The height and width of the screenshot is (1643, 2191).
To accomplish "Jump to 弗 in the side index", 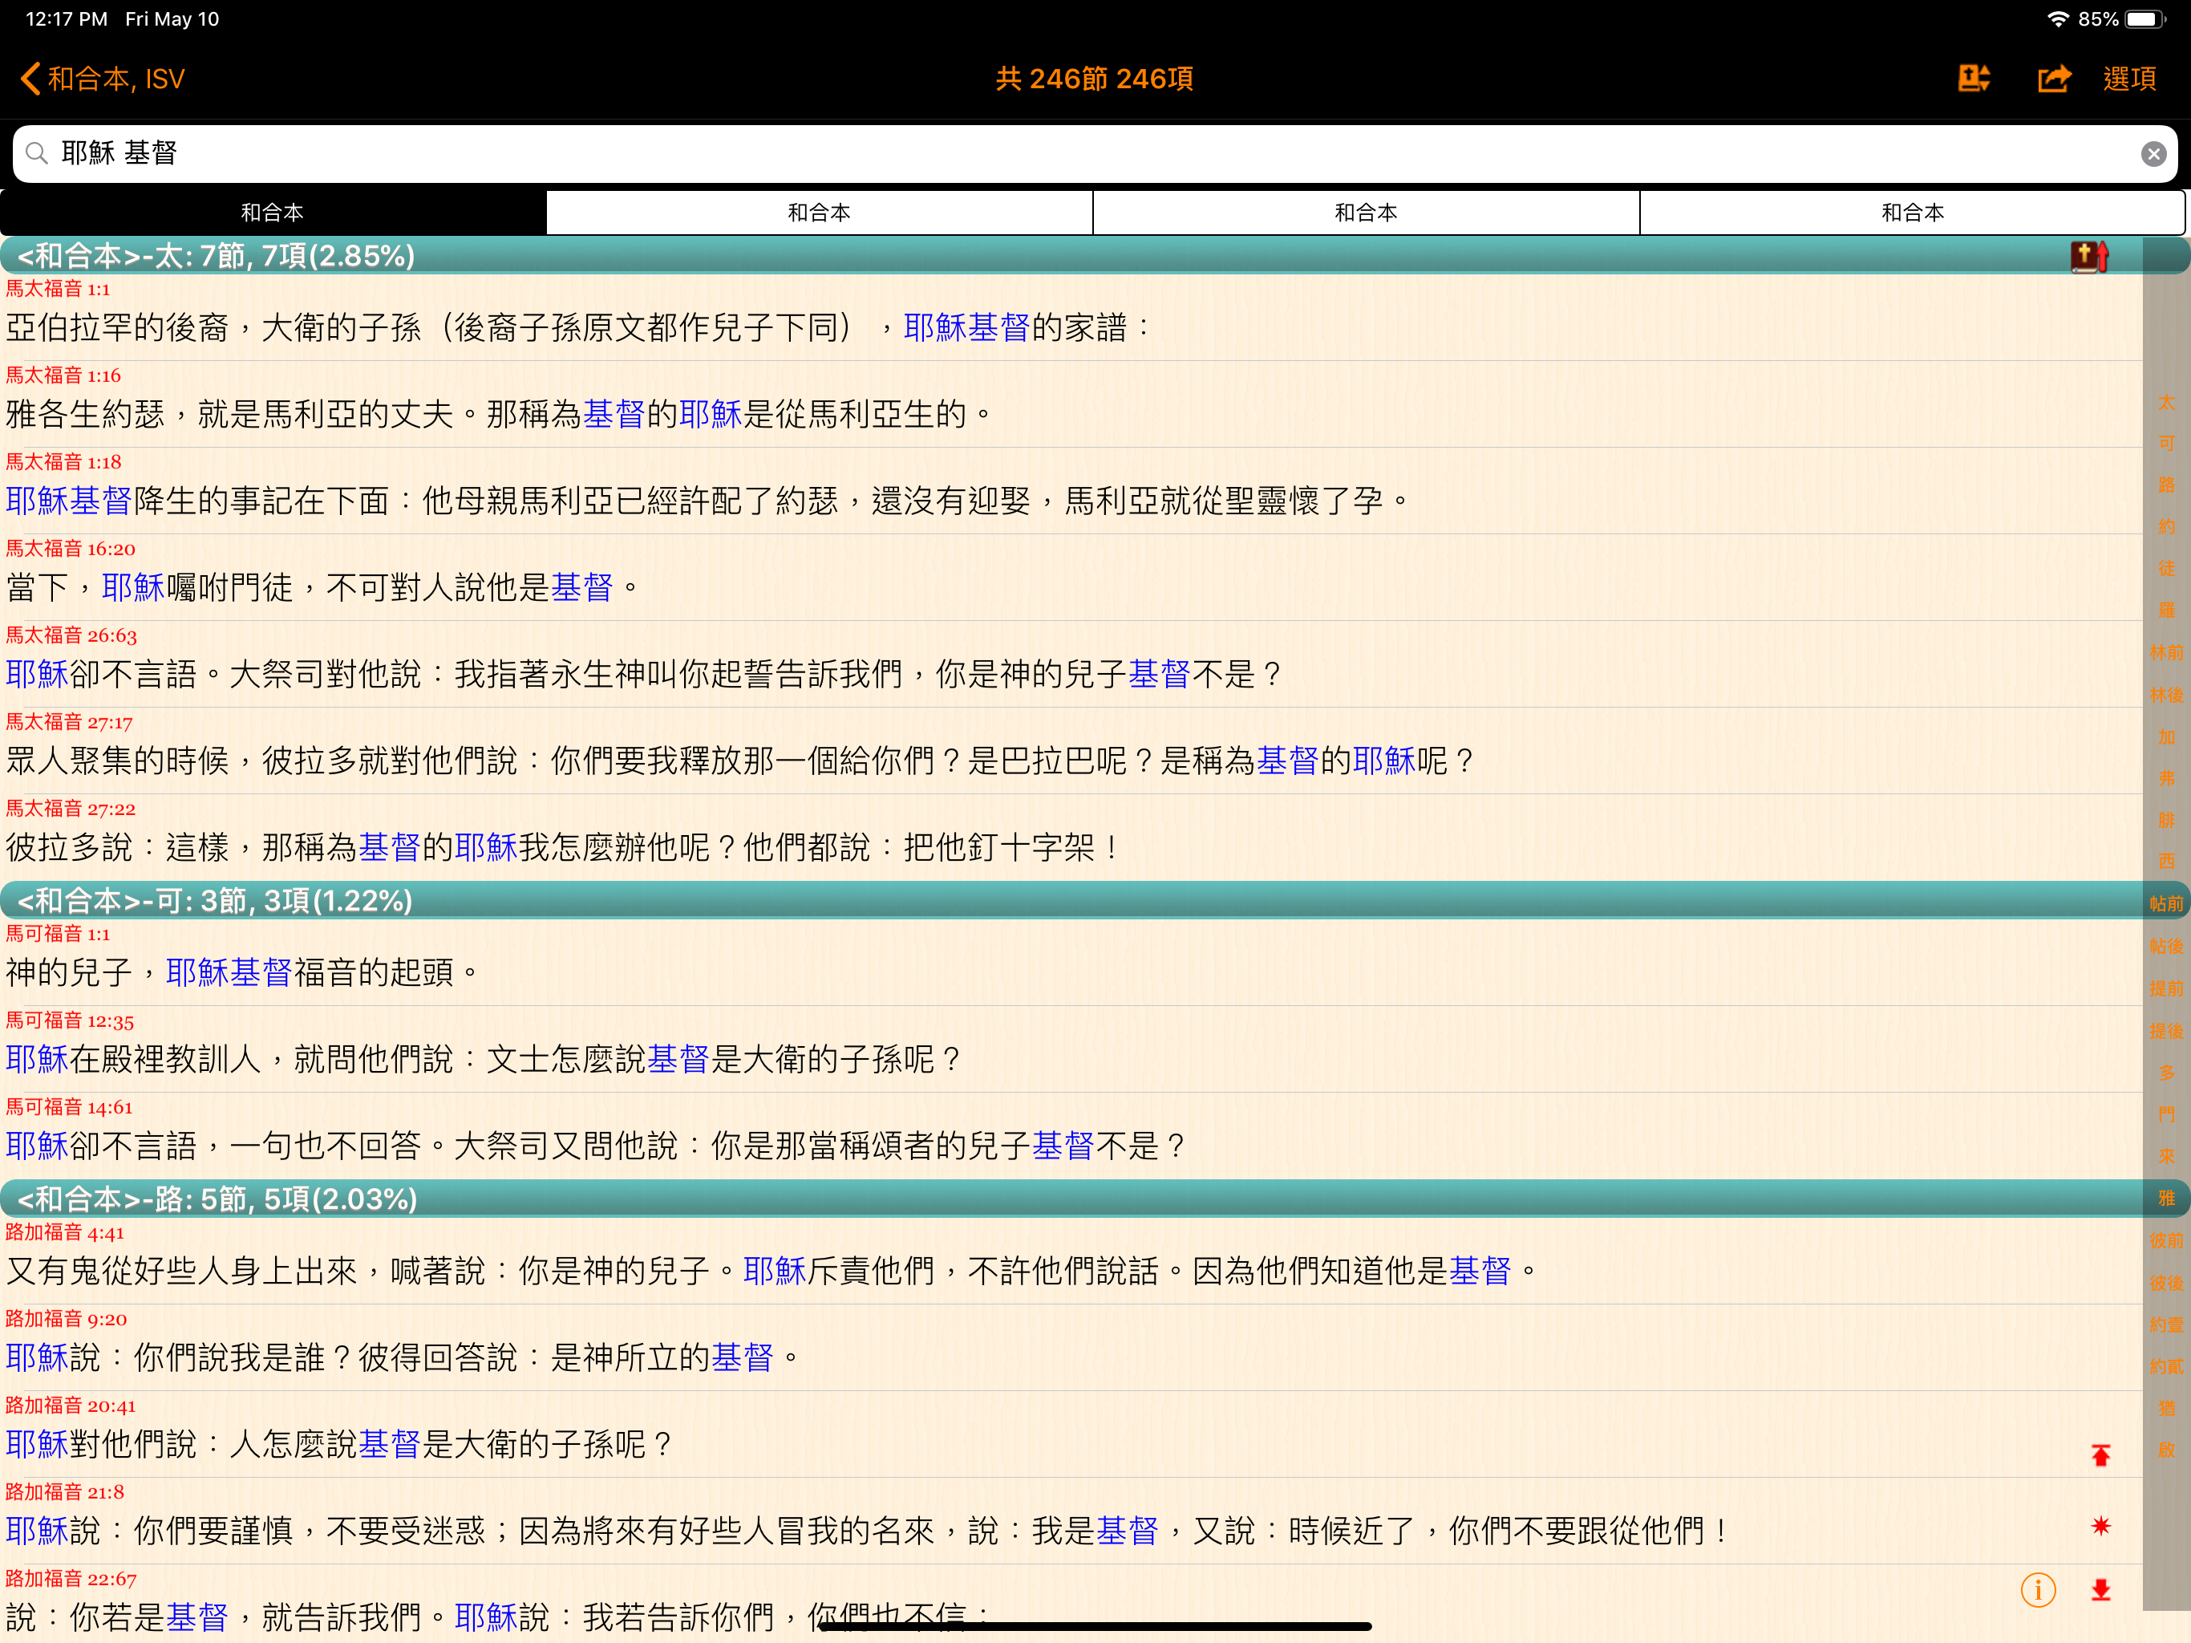I will click(2166, 779).
